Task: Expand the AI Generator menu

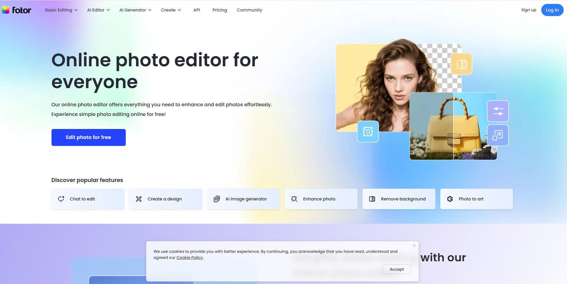Action: click(135, 10)
